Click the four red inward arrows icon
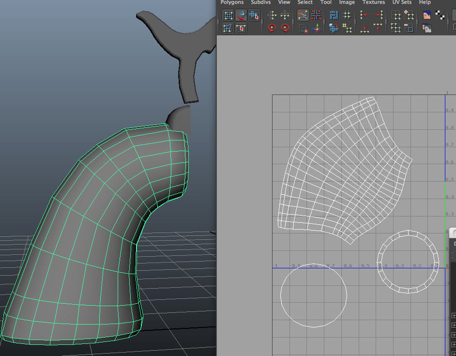The image size is (456, 356). pos(316,15)
